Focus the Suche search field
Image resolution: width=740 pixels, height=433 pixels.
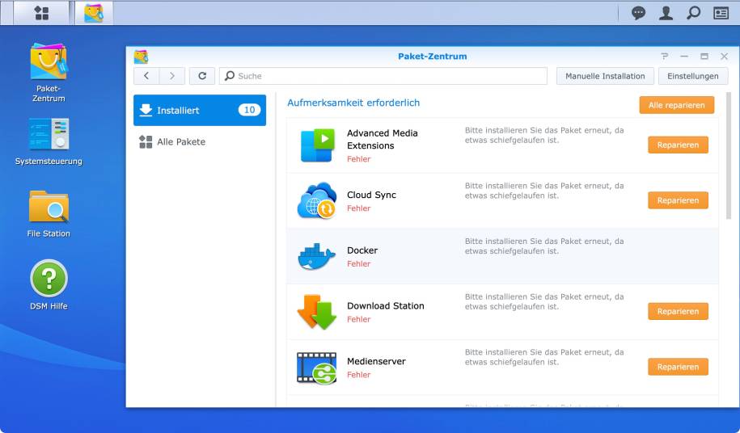(x=383, y=76)
